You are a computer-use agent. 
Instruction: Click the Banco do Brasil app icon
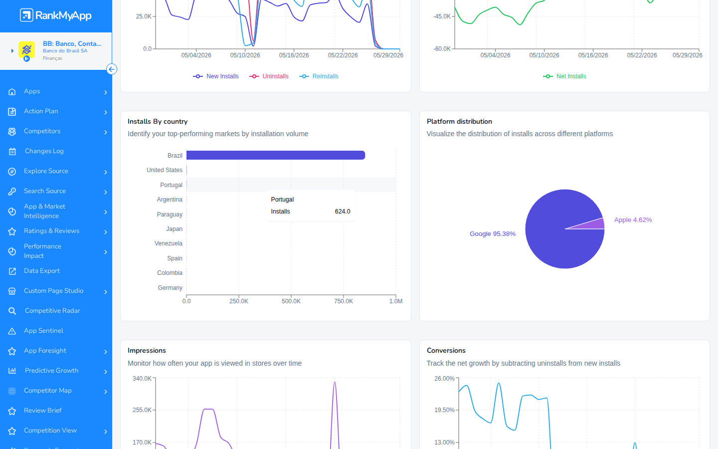click(26, 51)
